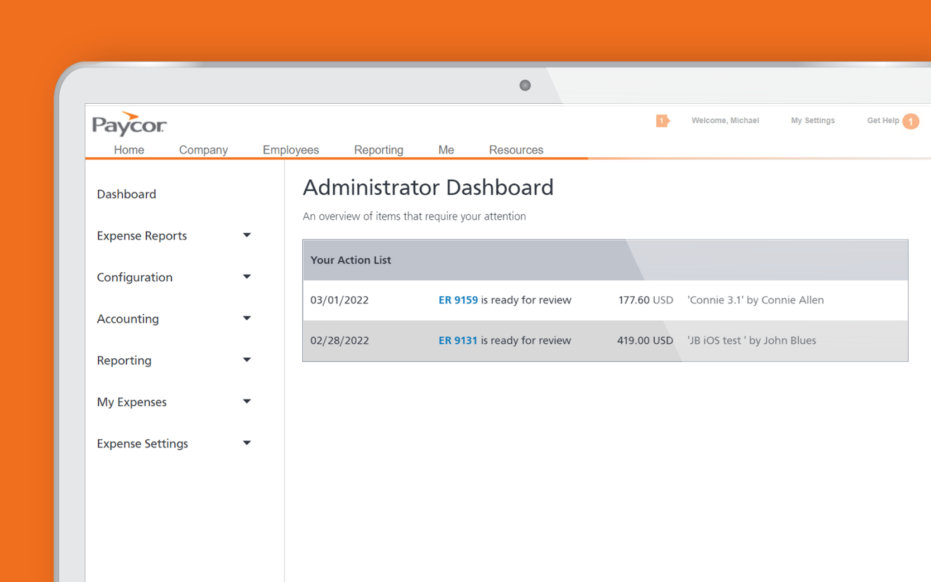Open the Home tab
Viewport: 931px width, 582px height.
(x=129, y=150)
